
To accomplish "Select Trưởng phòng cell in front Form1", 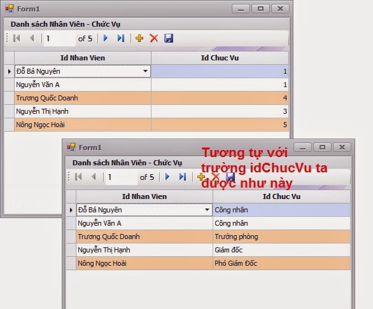I will point(281,237).
